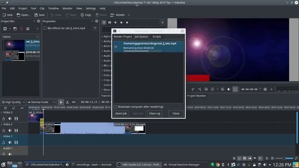Click the cwl_lj_intro clip on Video 3 track
299x168 pixels.
point(36,116)
